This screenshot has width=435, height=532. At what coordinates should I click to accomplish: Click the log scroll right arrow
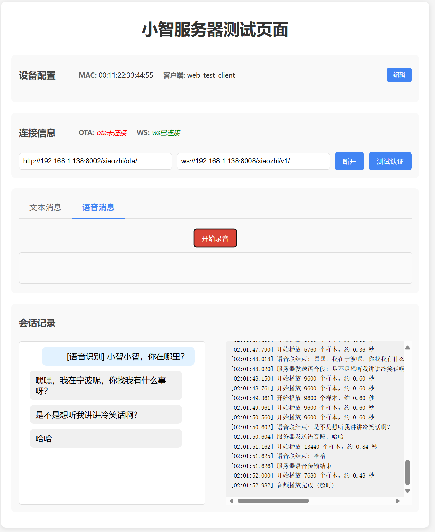coord(398,501)
